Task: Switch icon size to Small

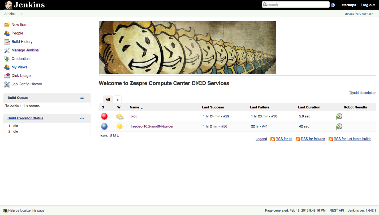Action: 111,135
